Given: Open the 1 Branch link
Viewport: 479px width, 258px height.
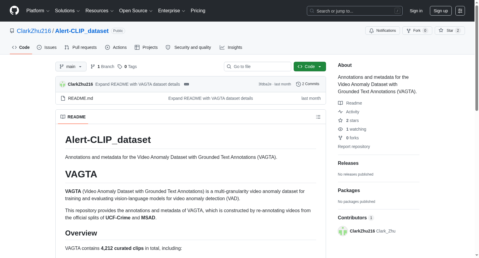Looking at the screenshot, I should (102, 67).
